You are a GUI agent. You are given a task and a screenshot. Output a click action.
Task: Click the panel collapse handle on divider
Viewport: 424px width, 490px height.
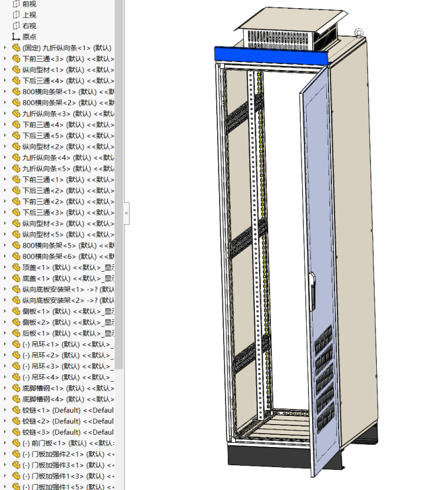127,213
